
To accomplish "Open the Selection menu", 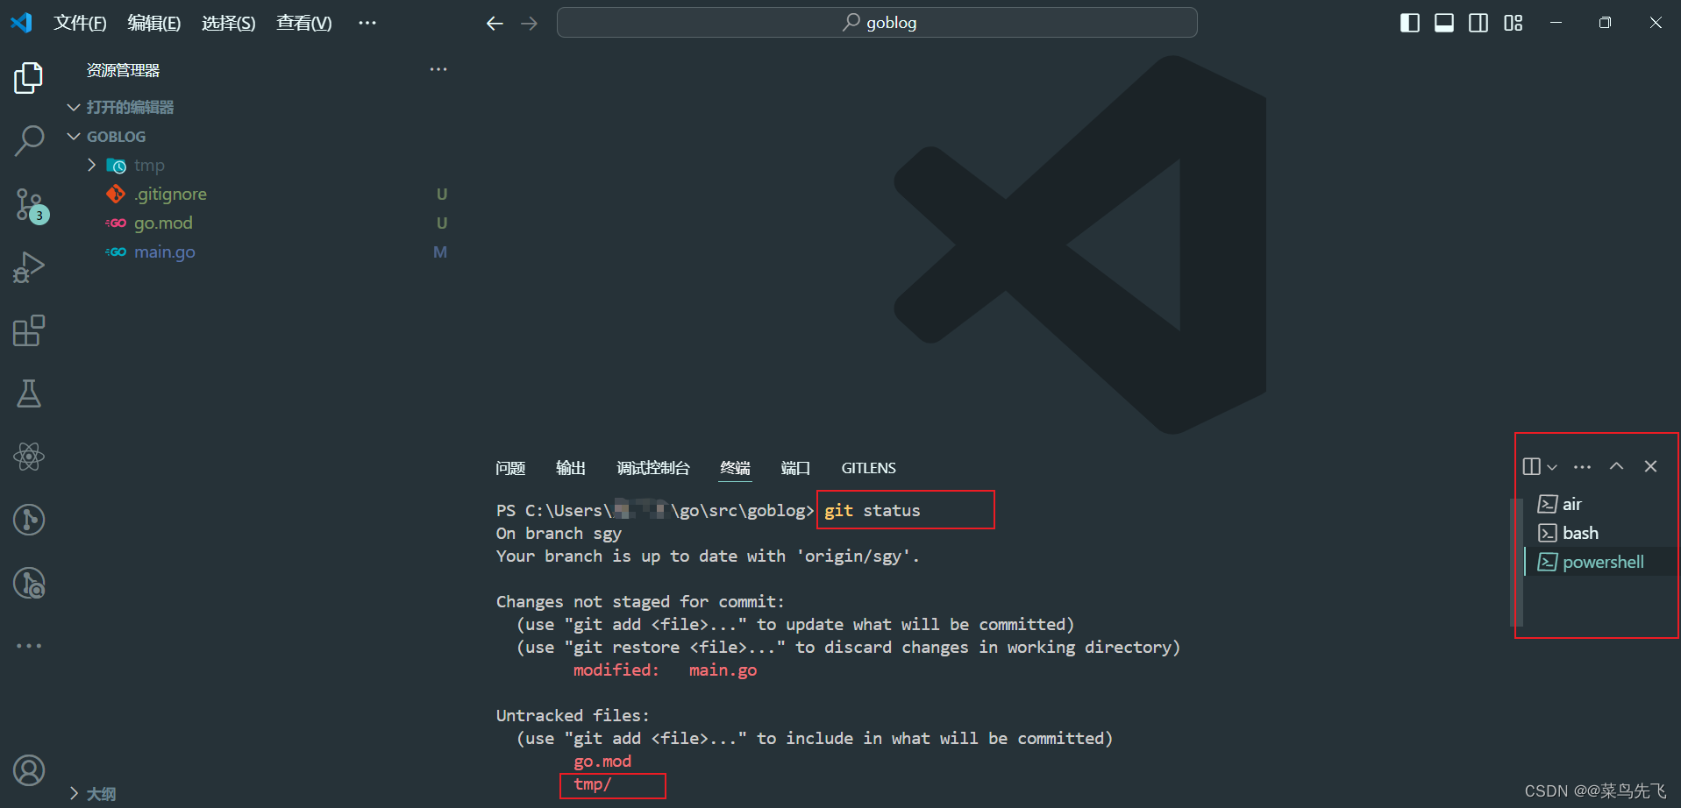I will [x=228, y=23].
